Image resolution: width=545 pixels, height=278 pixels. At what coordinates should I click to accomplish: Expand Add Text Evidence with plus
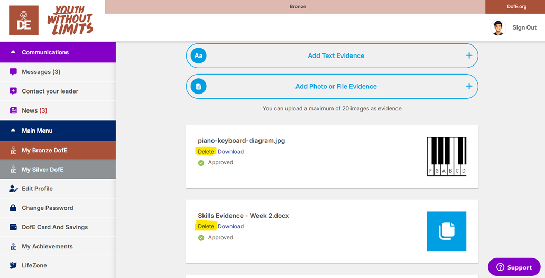469,55
